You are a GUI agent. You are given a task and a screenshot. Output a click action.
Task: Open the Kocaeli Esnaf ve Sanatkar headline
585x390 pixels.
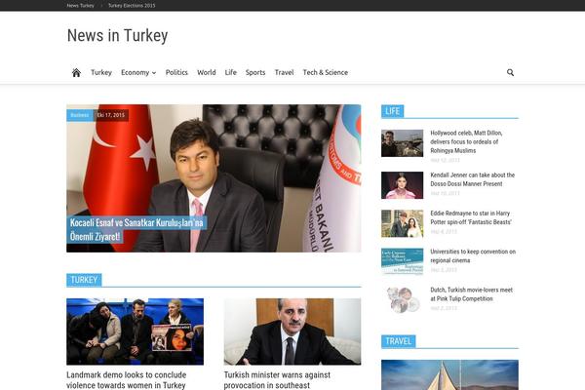pos(136,229)
